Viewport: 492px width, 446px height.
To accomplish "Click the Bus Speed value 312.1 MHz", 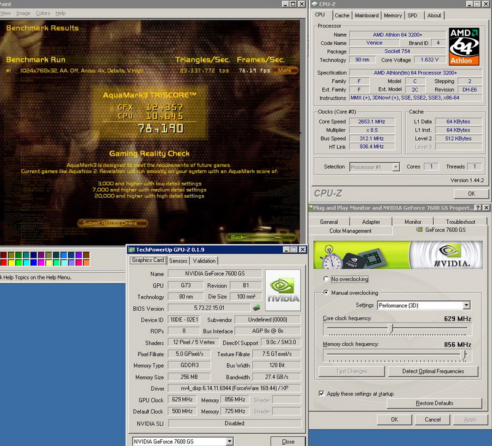I will [372, 138].
